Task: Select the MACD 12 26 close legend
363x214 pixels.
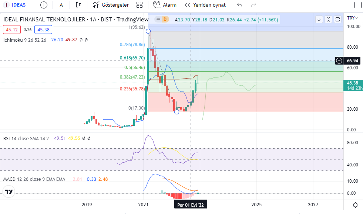Action: point(34,179)
